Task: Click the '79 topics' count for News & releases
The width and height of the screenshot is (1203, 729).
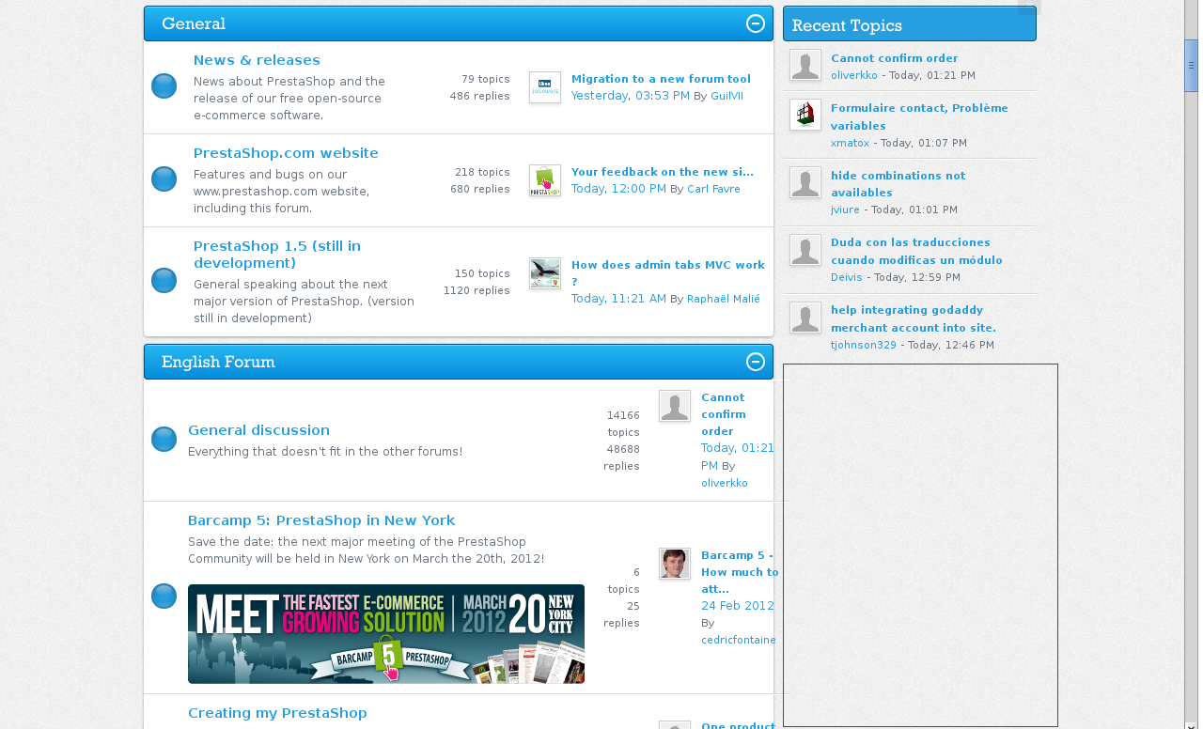Action: coord(486,79)
